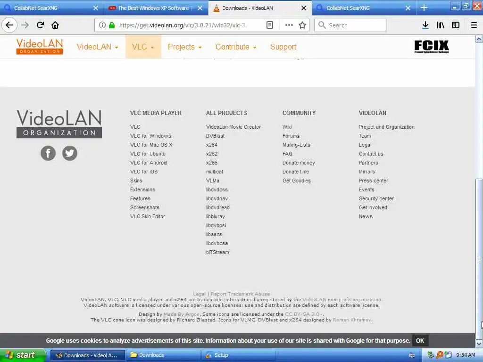The width and height of the screenshot is (483, 362).
Task: Open VideoLan Movie Creator link
Action: click(233, 127)
